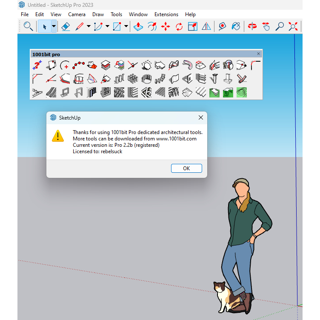Choose the Orbit camera tool
The width and height of the screenshot is (320, 320).
(252, 26)
